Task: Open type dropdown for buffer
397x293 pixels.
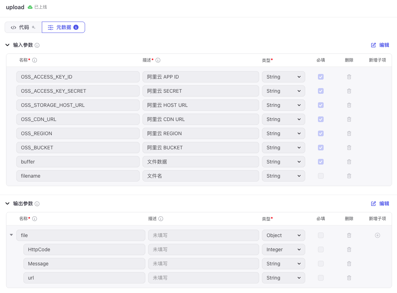Action: tap(283, 162)
